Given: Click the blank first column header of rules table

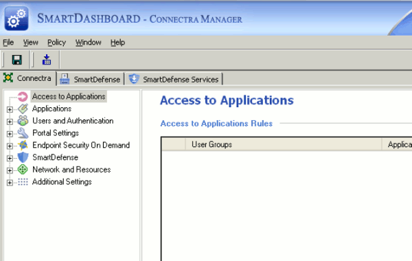Looking at the screenshot, I should 174,144.
